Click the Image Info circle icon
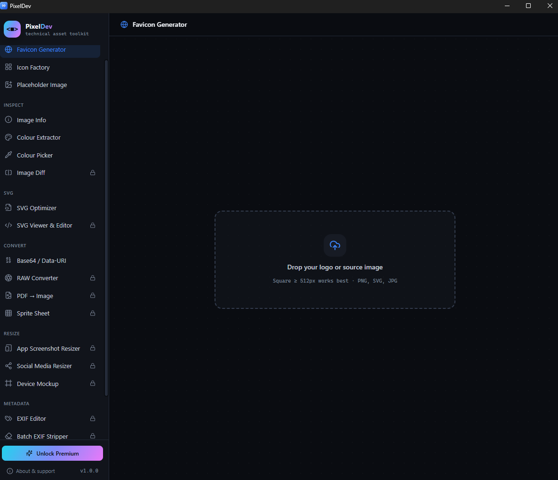This screenshot has height=480, width=558. pos(8,120)
